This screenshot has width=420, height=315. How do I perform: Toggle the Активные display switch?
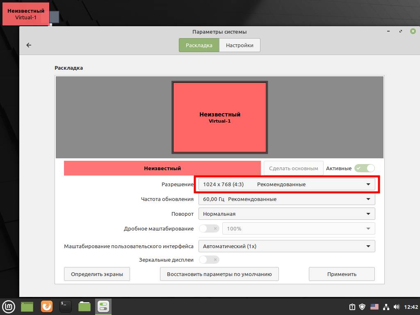click(365, 168)
